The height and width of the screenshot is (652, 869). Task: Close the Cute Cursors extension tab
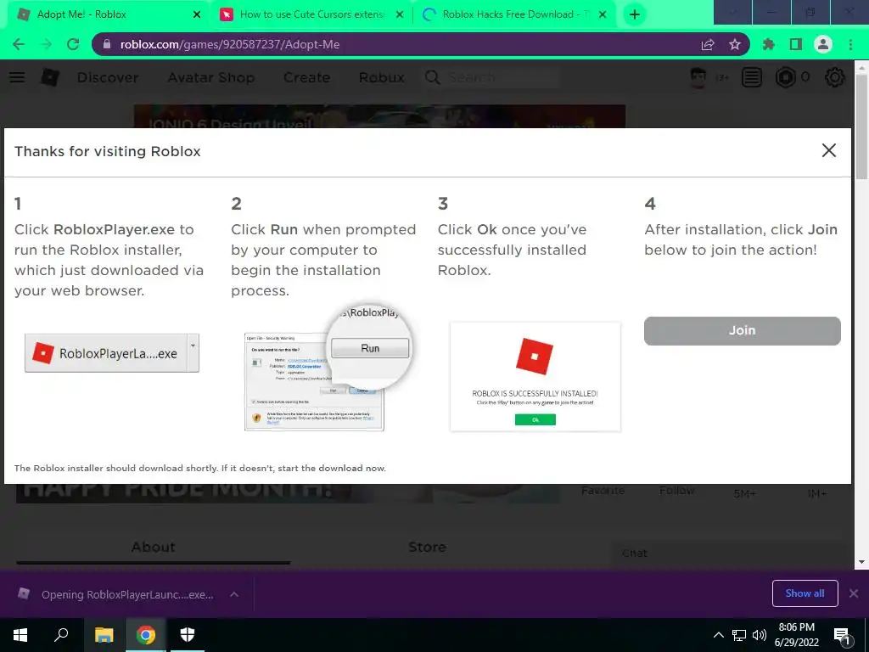coord(400,14)
